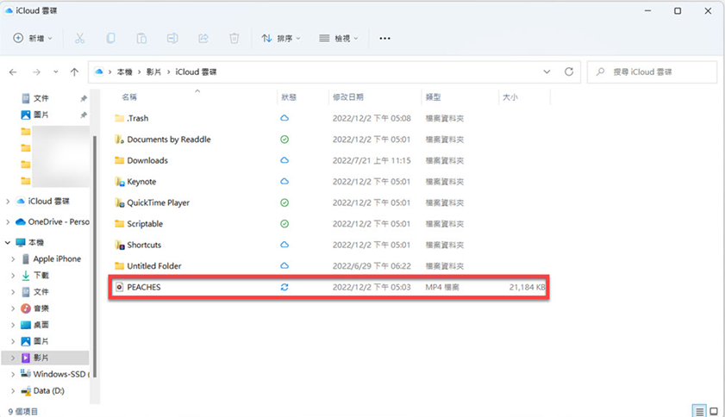
Task: Open the three-dots more options menu
Action: coord(384,39)
